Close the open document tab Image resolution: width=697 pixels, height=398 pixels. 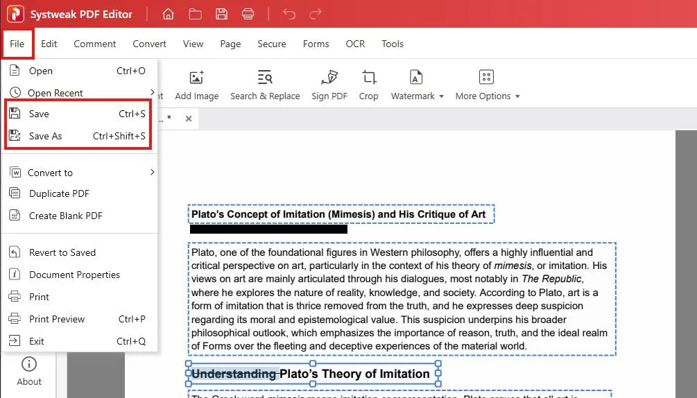(189, 119)
